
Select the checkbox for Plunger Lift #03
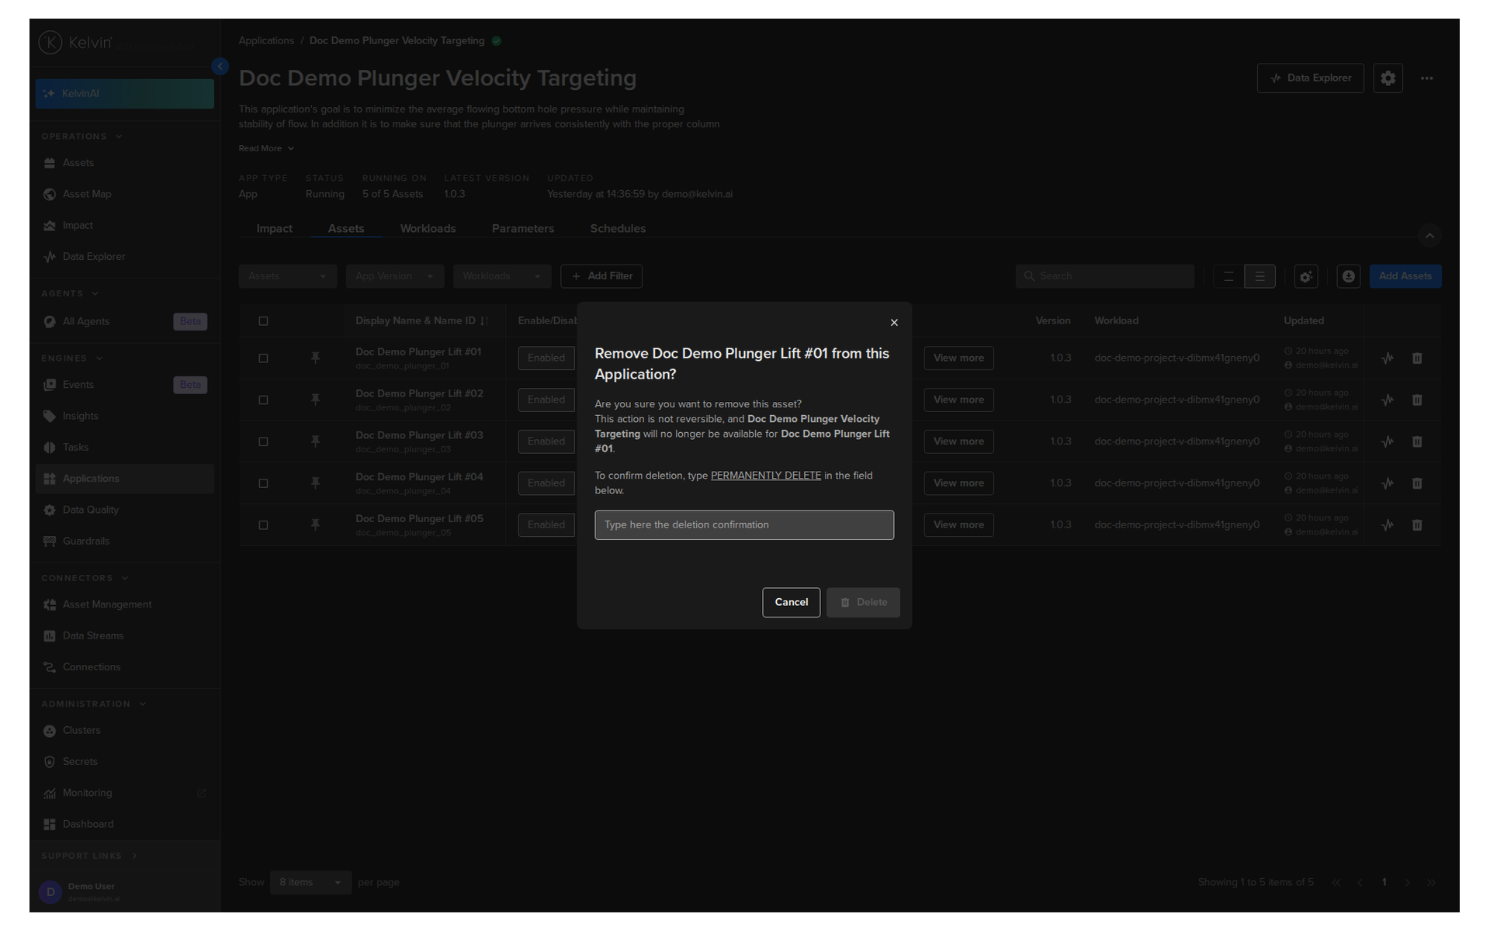[x=263, y=442]
